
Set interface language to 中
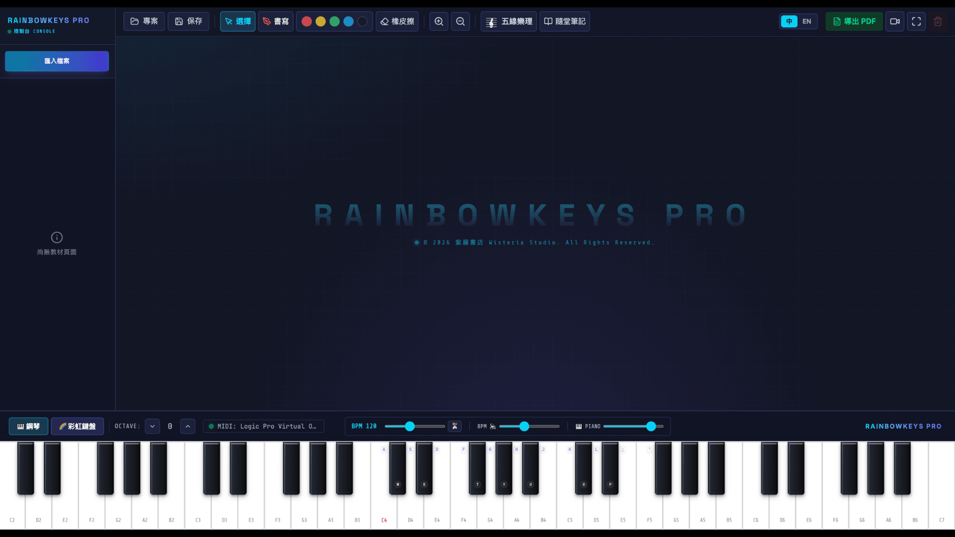pyautogui.click(x=789, y=21)
